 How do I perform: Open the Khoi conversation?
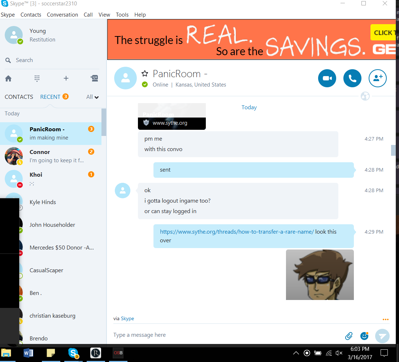point(51,179)
